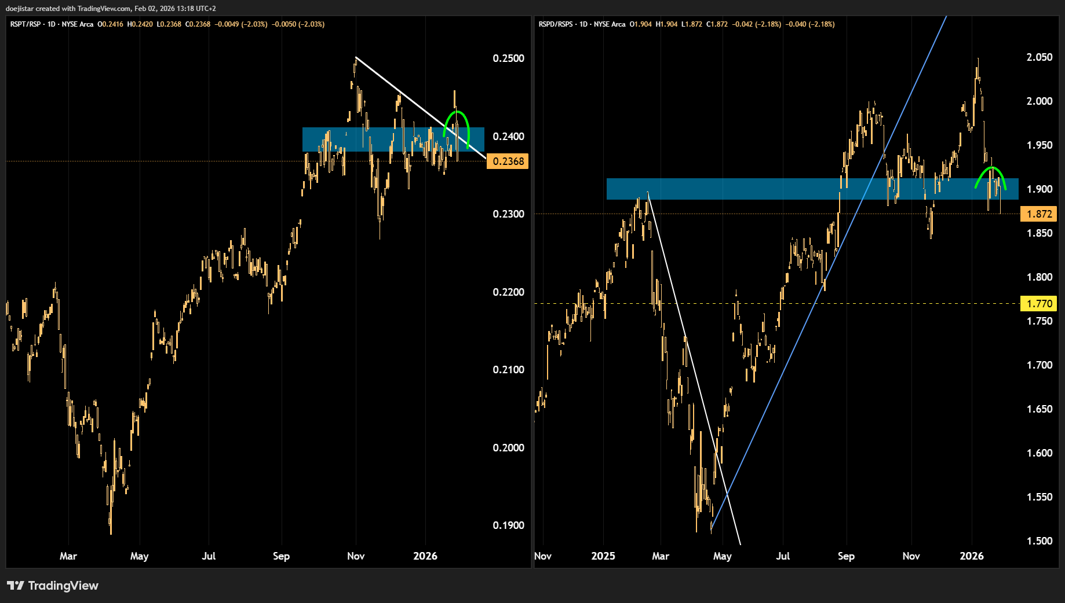Viewport: 1065px width, 603px height.
Task: Click the yellow 1.770 price level label
Action: [x=1038, y=304]
